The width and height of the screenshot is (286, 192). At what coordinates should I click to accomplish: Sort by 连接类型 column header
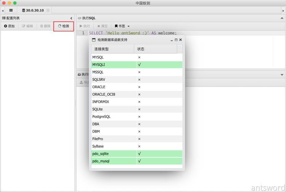pyautogui.click(x=112, y=49)
